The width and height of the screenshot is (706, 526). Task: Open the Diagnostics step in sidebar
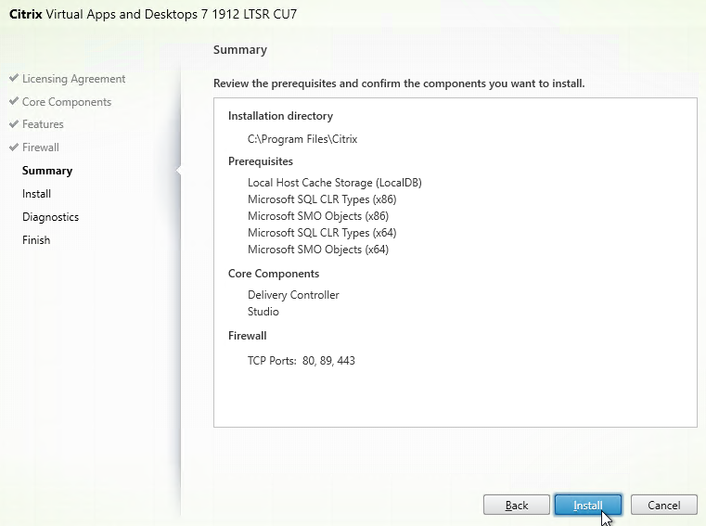coord(50,217)
